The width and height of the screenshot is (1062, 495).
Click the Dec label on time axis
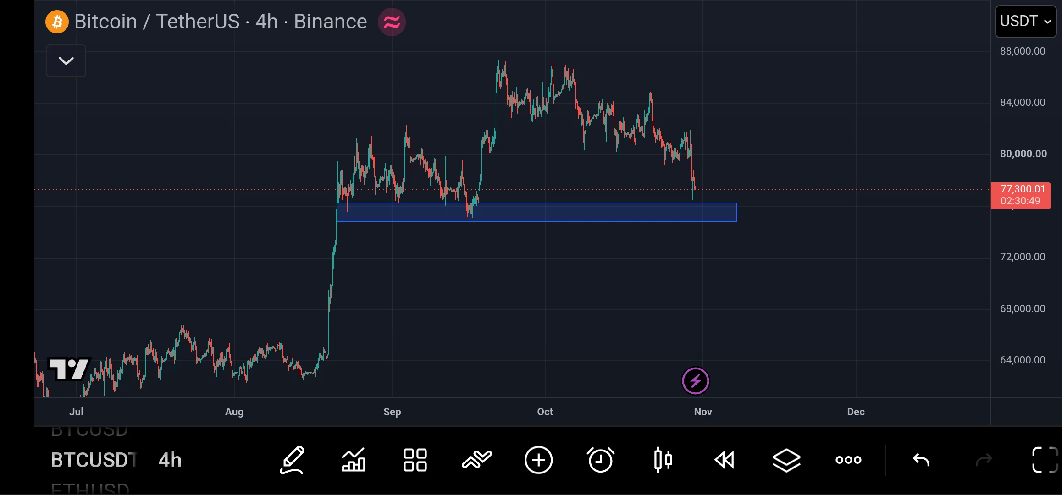[x=856, y=412]
